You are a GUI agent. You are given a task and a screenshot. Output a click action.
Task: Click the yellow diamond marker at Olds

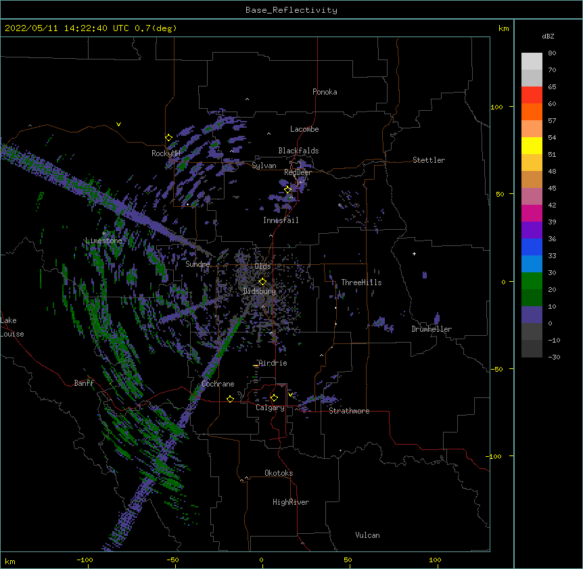262,282
